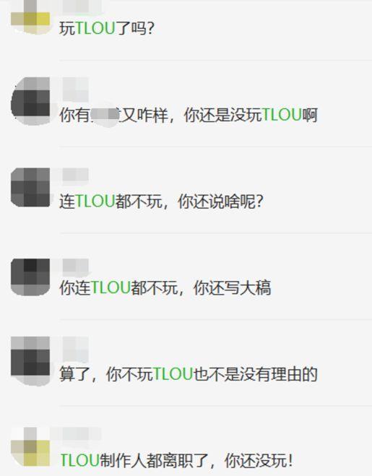Viewport: 372px width, 476px height.
Task: Click the TLOU link in '算了，你不玩TLOU也不是没有理由的'
Action: click(x=173, y=373)
